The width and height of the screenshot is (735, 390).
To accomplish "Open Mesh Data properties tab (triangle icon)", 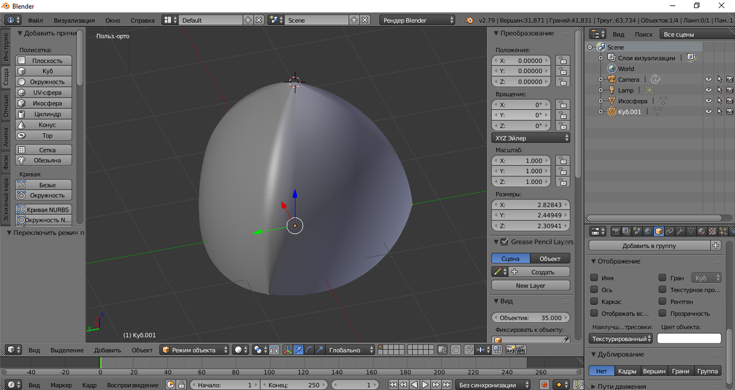I will [691, 231].
